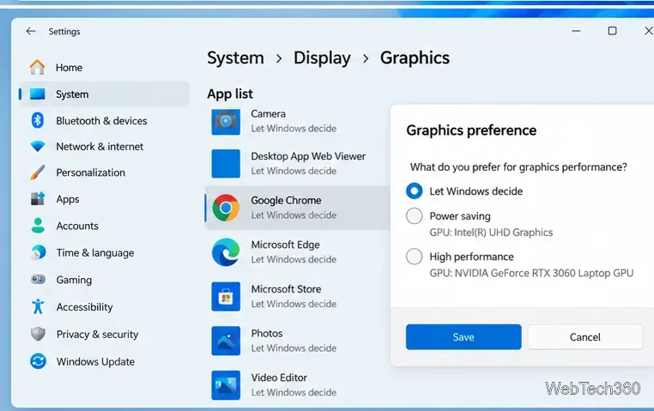Screen dimensions: 654x411
Task: Click the GPU: Intel(R) UHD Graphics text
Action: pos(491,233)
